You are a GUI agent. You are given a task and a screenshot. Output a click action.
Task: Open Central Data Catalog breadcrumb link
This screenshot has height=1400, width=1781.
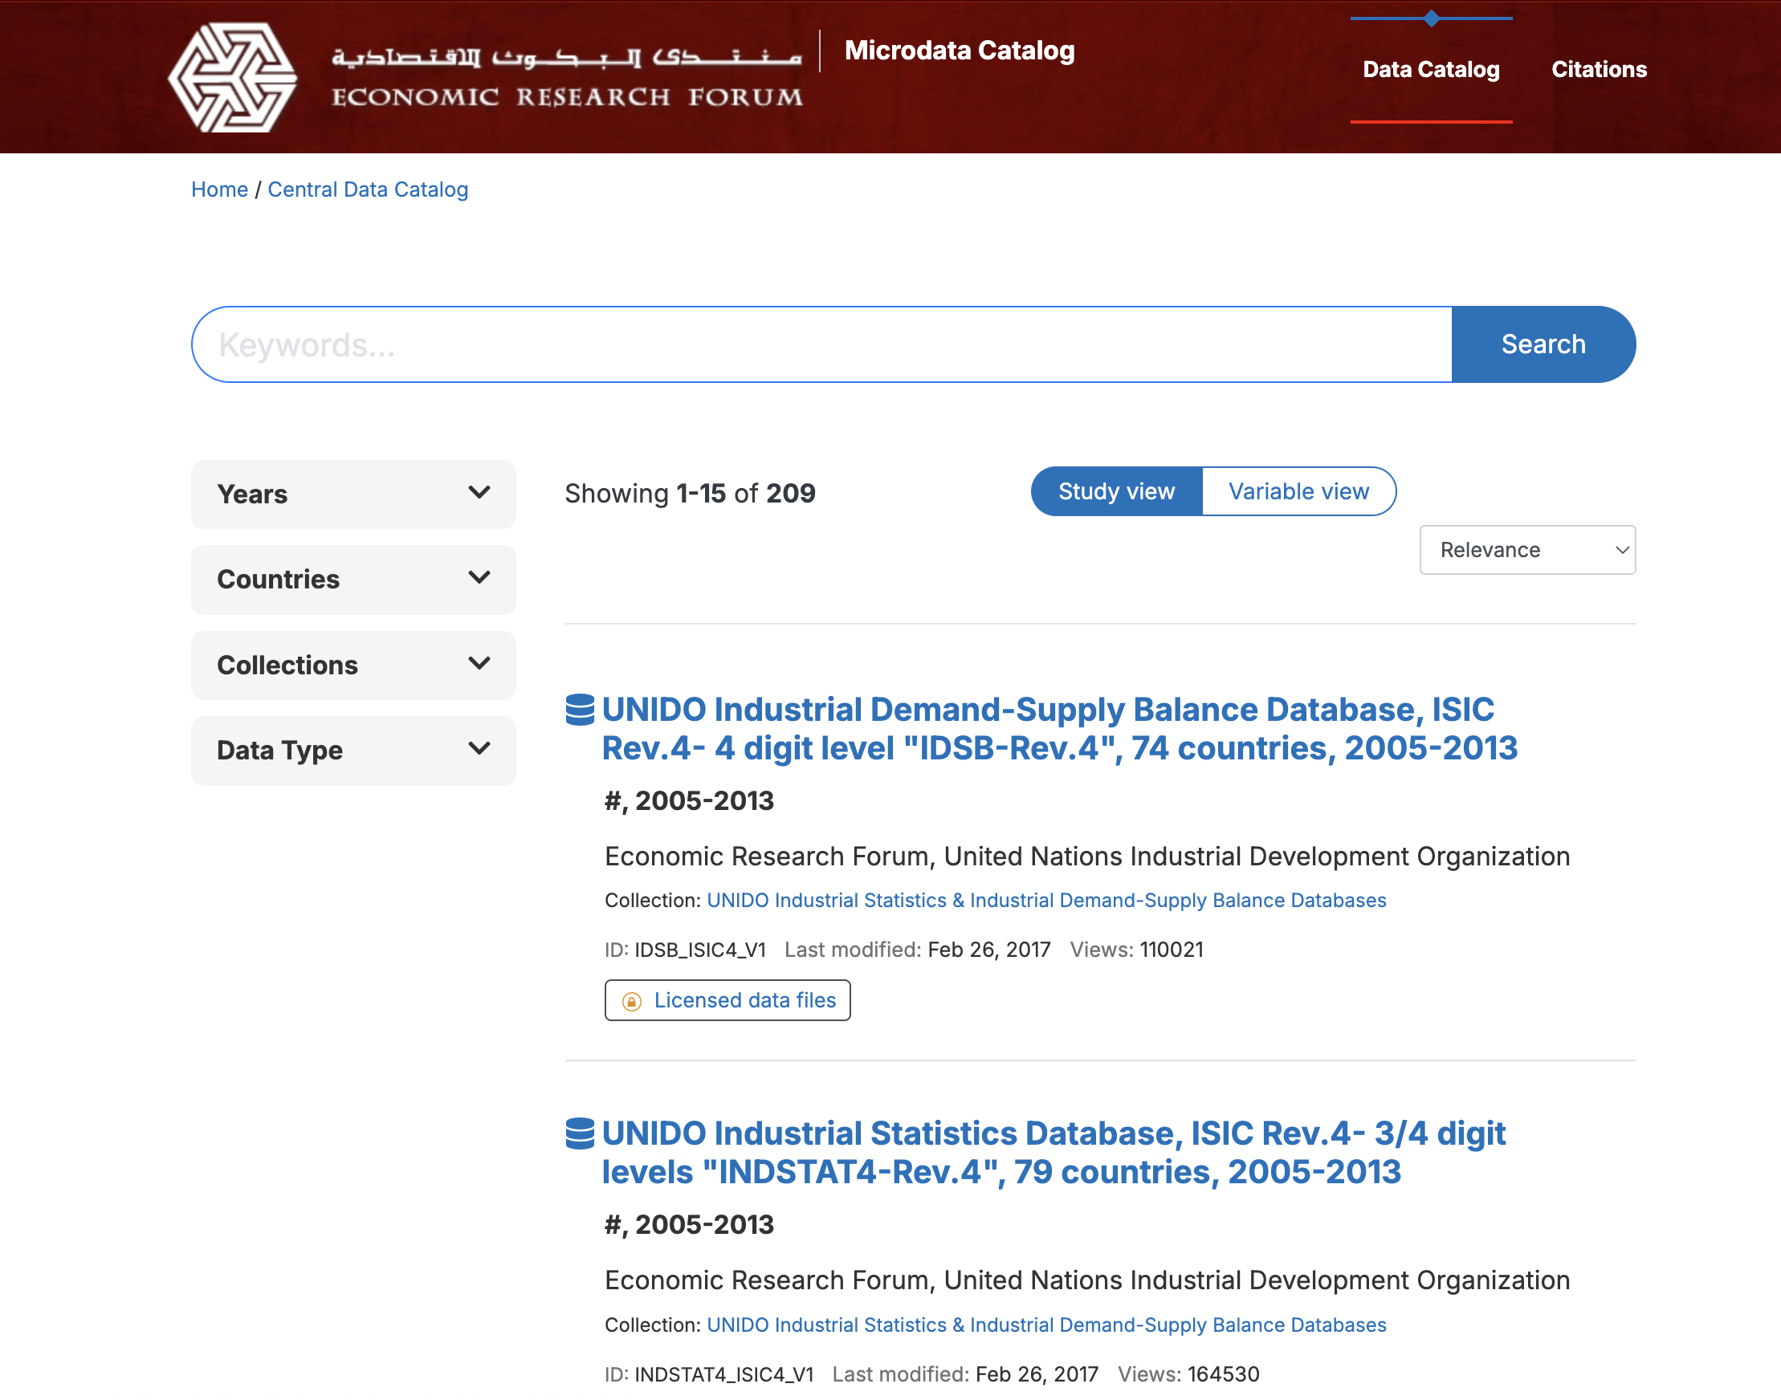[367, 189]
